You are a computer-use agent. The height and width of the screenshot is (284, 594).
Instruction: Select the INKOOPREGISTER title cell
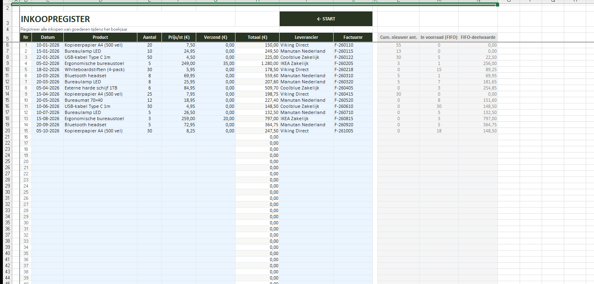(55, 19)
